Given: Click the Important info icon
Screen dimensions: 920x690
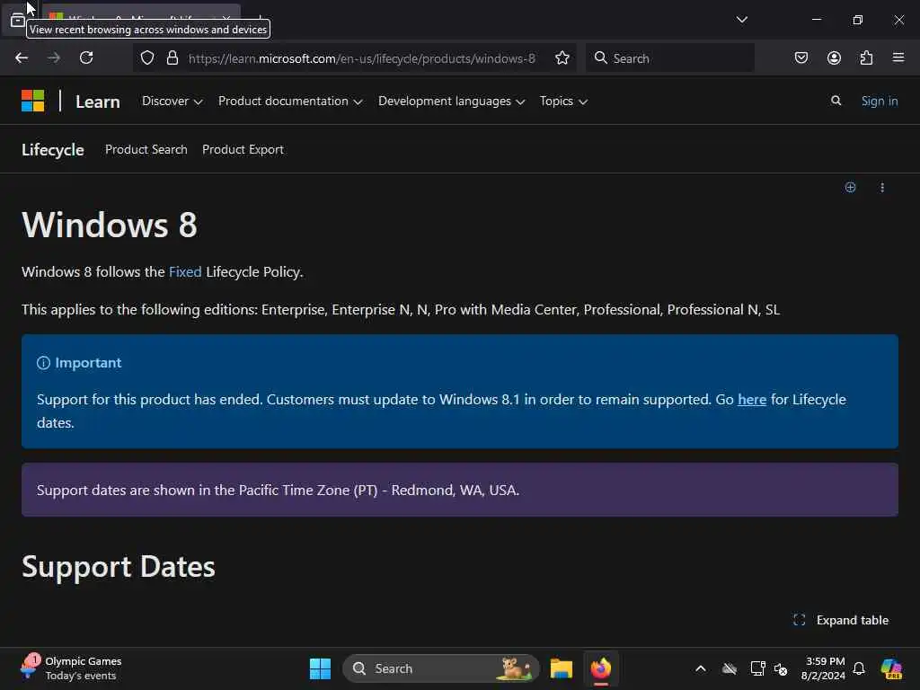Looking at the screenshot, I should pos(43,363).
